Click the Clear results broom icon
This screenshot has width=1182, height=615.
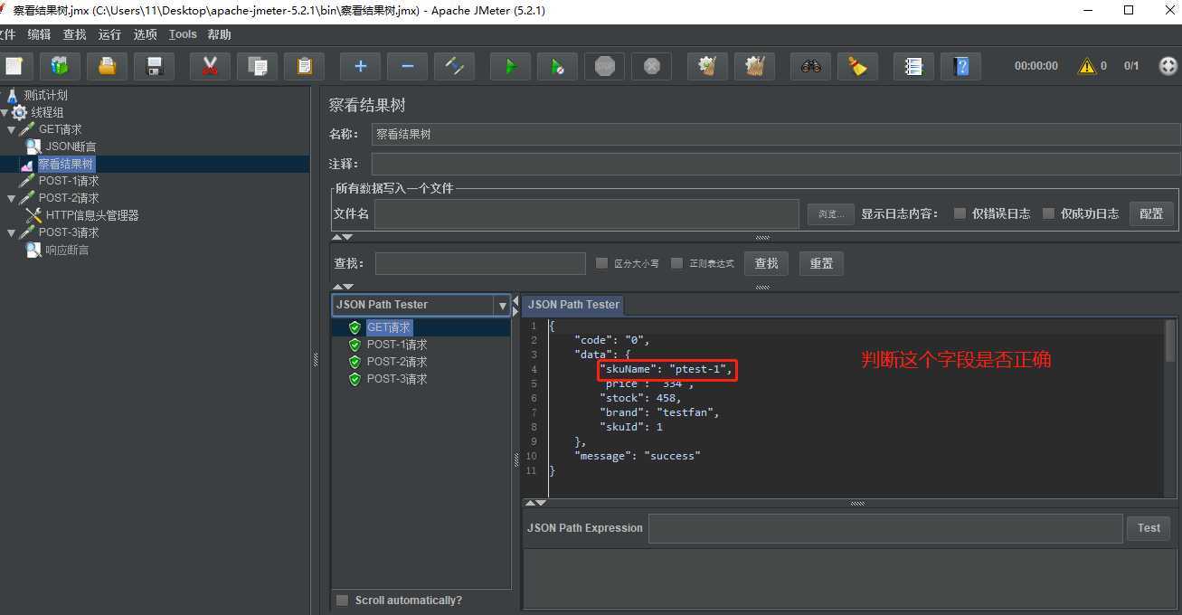[x=707, y=66]
